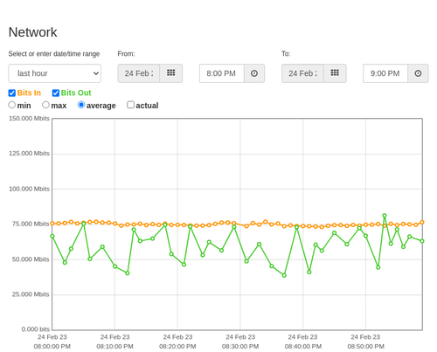
Task: Click the '75.000 Mbits' axis label
Action: tap(31, 224)
